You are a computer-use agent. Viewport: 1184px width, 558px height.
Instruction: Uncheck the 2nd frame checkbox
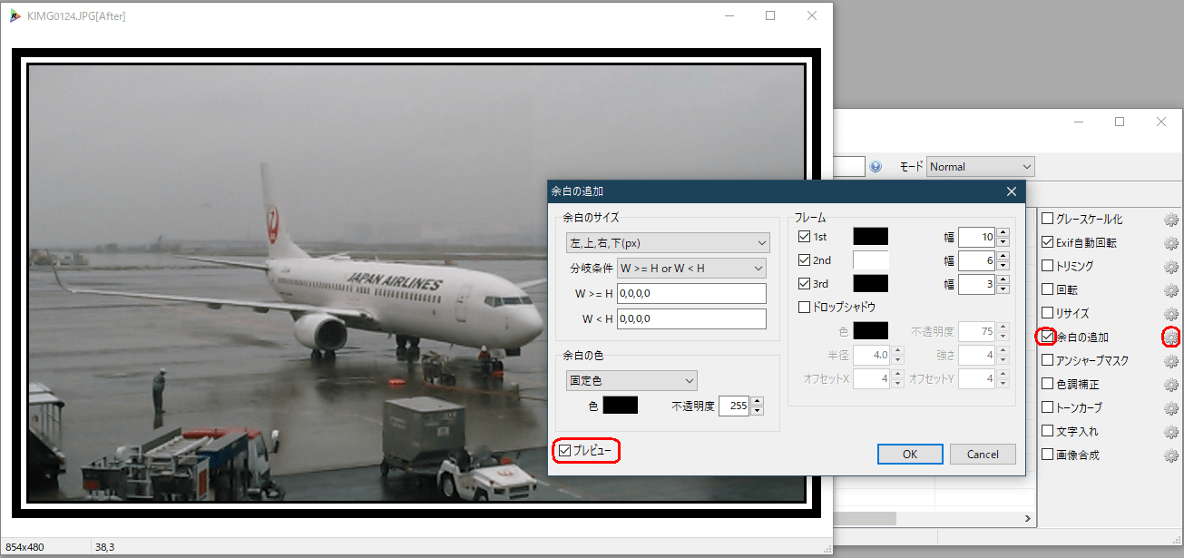pyautogui.click(x=804, y=260)
